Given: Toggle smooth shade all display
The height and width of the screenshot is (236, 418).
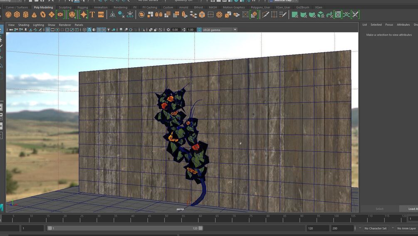Looking at the screenshot, I should (89, 30).
